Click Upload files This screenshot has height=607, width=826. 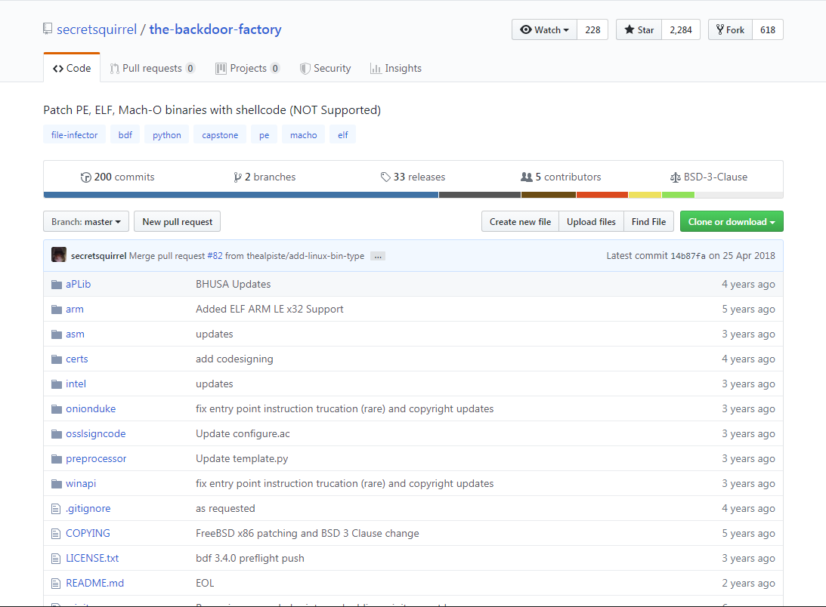click(591, 222)
